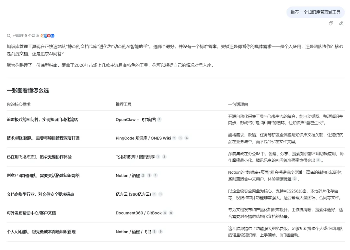Click the paragraph starting 我为你整理了一份选型指南
The image size is (350, 250).
(x=111, y=65)
